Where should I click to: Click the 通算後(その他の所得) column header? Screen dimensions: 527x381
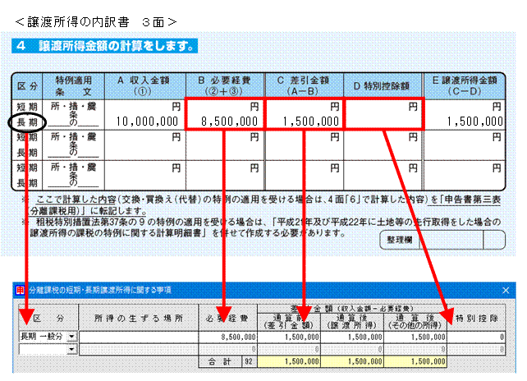(415, 322)
